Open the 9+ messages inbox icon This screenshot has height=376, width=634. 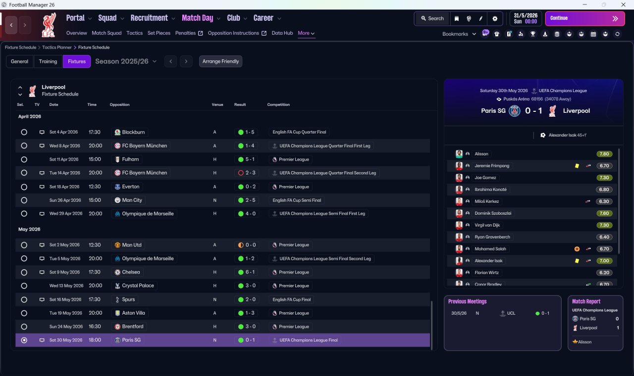[x=485, y=33]
